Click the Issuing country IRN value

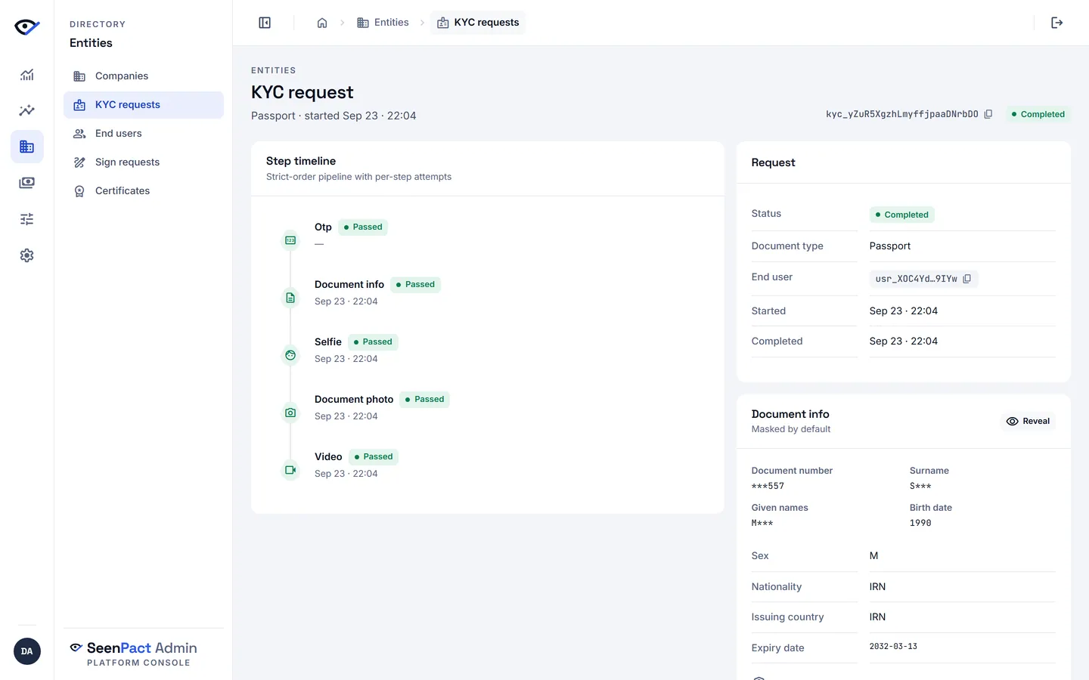877,617
